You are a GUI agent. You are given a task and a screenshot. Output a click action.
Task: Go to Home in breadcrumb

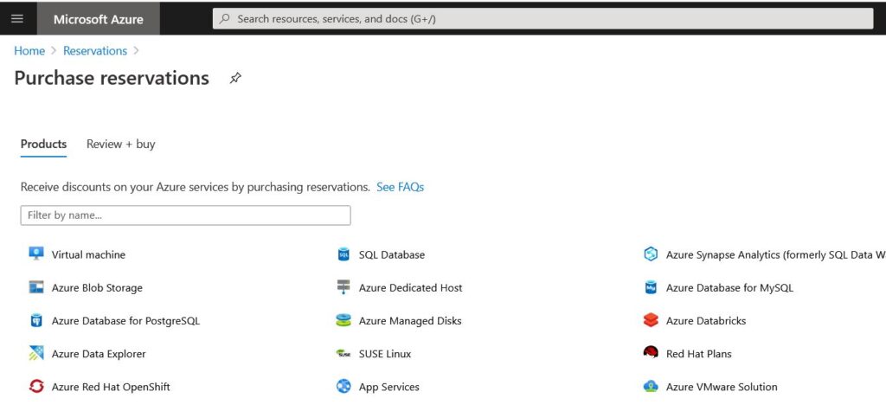(x=29, y=51)
